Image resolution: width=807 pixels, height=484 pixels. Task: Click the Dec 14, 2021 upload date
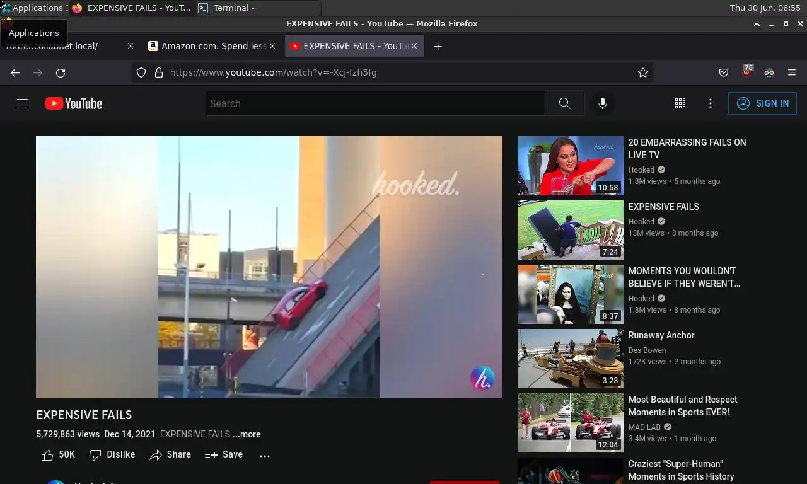point(129,434)
